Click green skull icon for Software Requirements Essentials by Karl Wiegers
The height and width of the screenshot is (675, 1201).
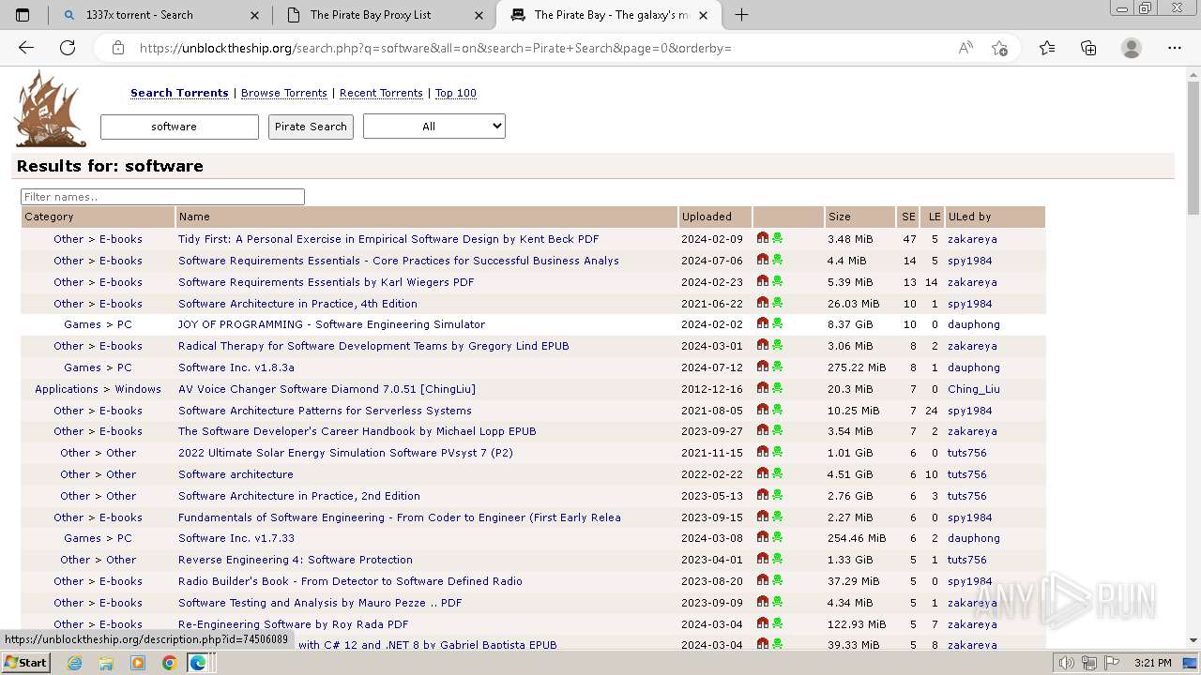point(777,281)
